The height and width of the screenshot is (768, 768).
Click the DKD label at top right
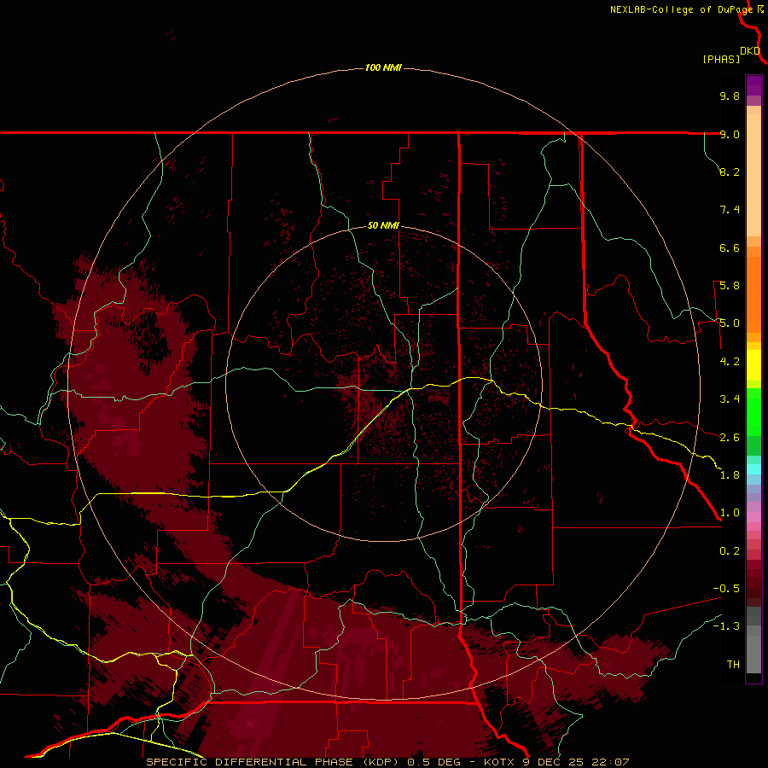[x=749, y=51]
